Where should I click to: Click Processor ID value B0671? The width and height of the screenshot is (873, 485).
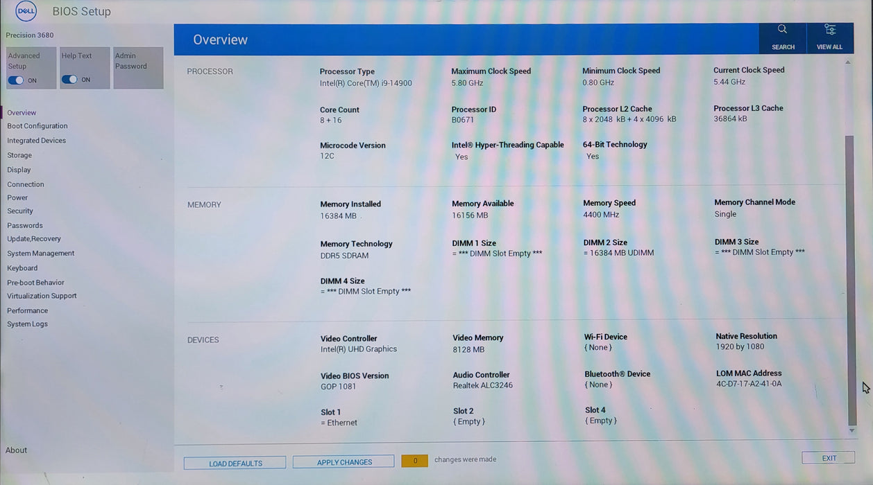pyautogui.click(x=463, y=120)
